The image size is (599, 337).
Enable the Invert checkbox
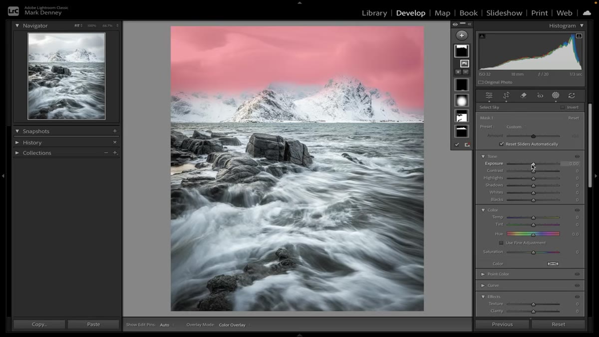pos(562,107)
